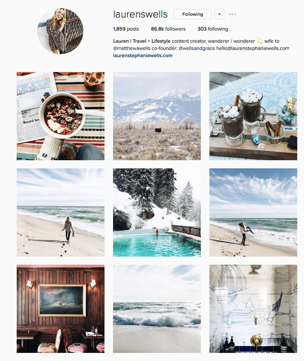The image size is (304, 361).
Task: Open the laurenswells profile picture
Action: 60,31
